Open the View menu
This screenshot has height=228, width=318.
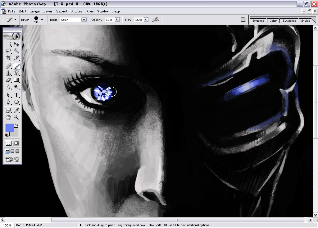pos(90,11)
